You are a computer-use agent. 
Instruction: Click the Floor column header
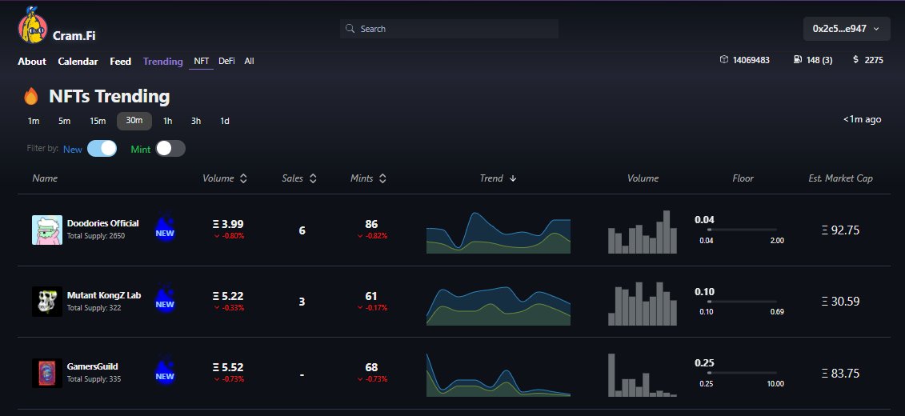coord(743,178)
